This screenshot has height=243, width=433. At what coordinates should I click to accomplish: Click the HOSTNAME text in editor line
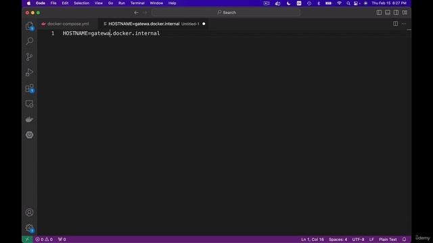[75, 33]
